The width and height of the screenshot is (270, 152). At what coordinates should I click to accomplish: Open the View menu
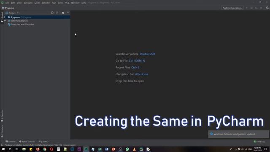click(x=19, y=3)
